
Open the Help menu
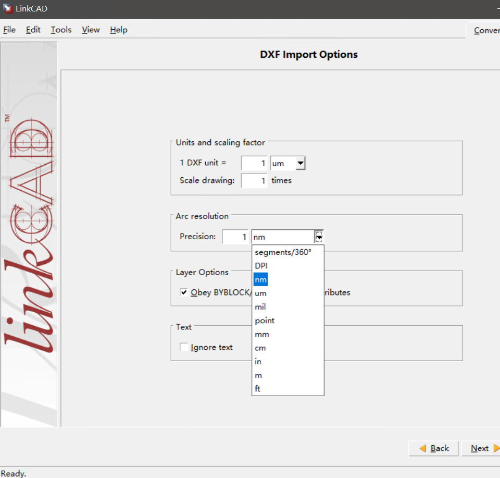click(x=118, y=30)
